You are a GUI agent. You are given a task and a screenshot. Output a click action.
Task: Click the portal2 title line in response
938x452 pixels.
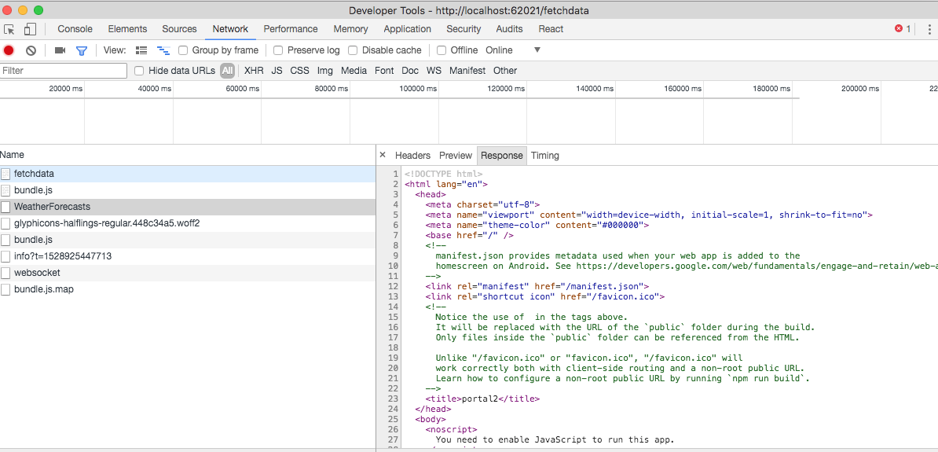pos(483,399)
